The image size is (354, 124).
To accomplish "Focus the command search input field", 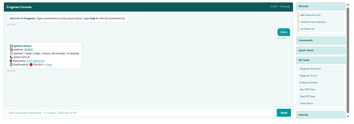I will pos(140,113).
